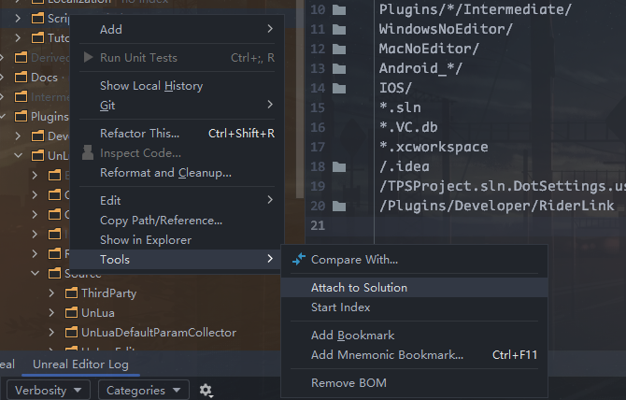The height and width of the screenshot is (400, 626).
Task: Click the Plugins tree item
Action: [50, 117]
